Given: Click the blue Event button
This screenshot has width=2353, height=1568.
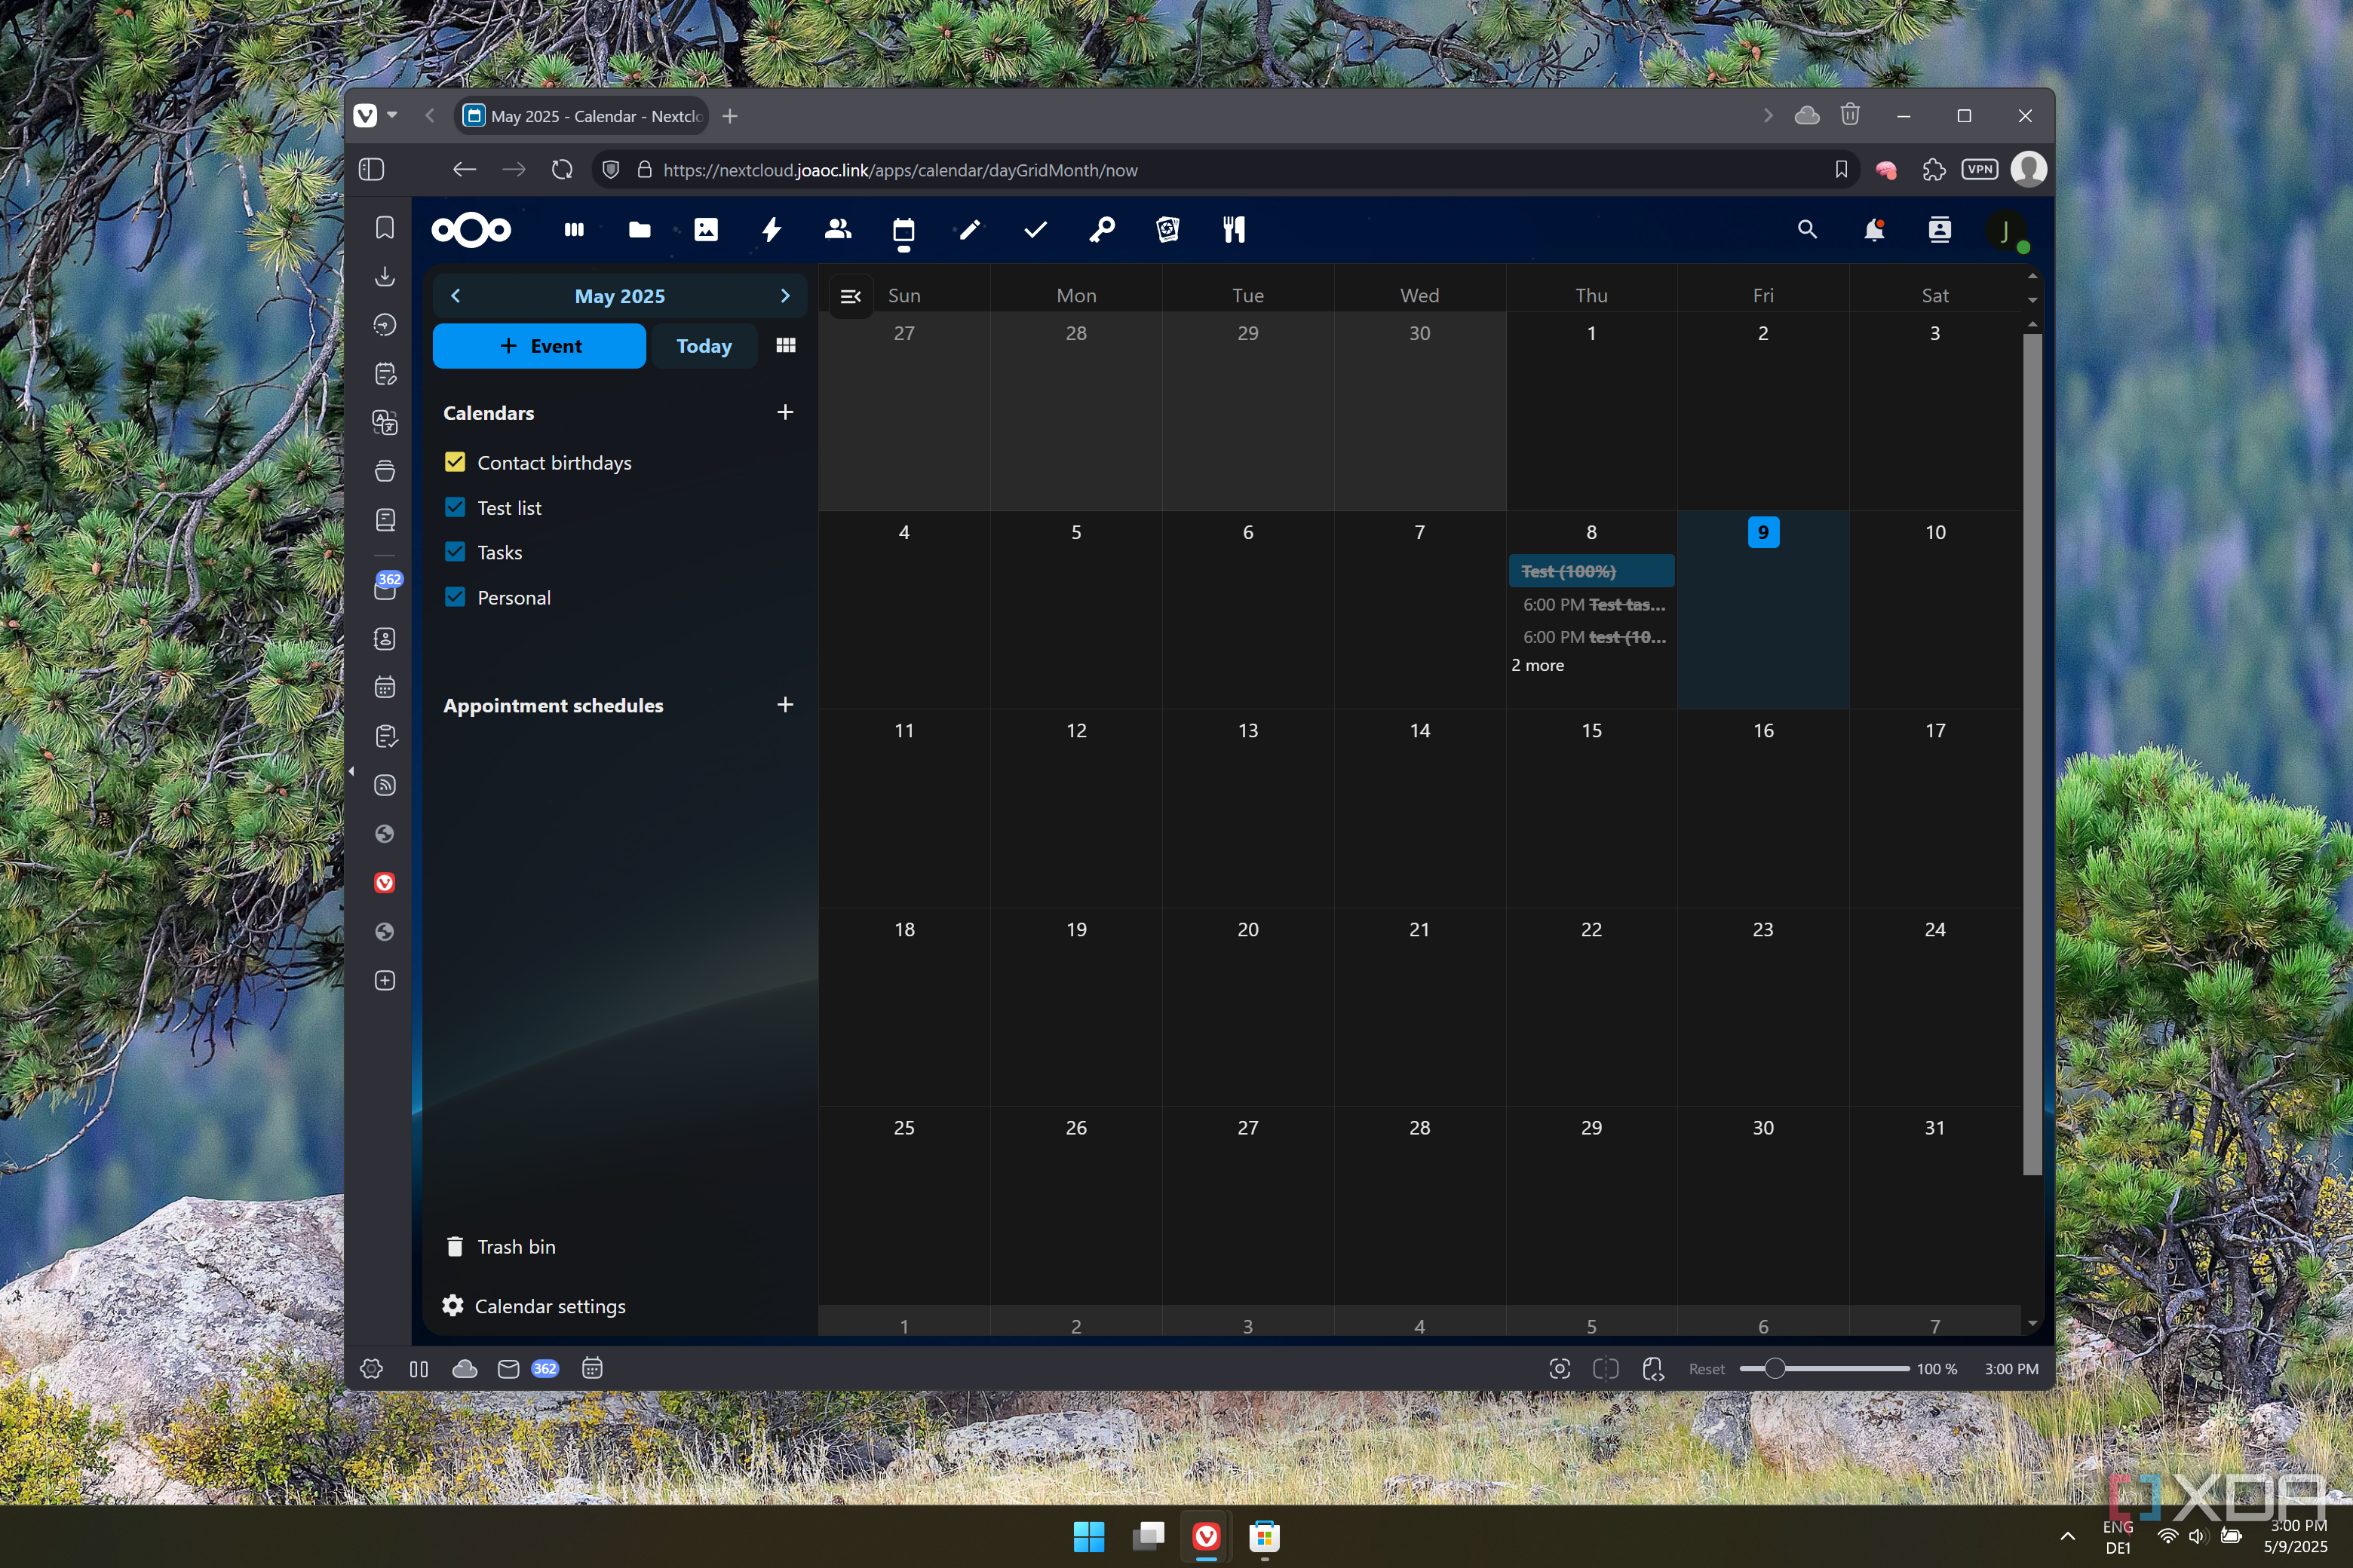Looking at the screenshot, I should coord(539,346).
